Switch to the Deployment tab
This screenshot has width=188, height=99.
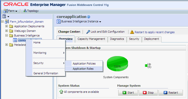[x=152, y=39]
